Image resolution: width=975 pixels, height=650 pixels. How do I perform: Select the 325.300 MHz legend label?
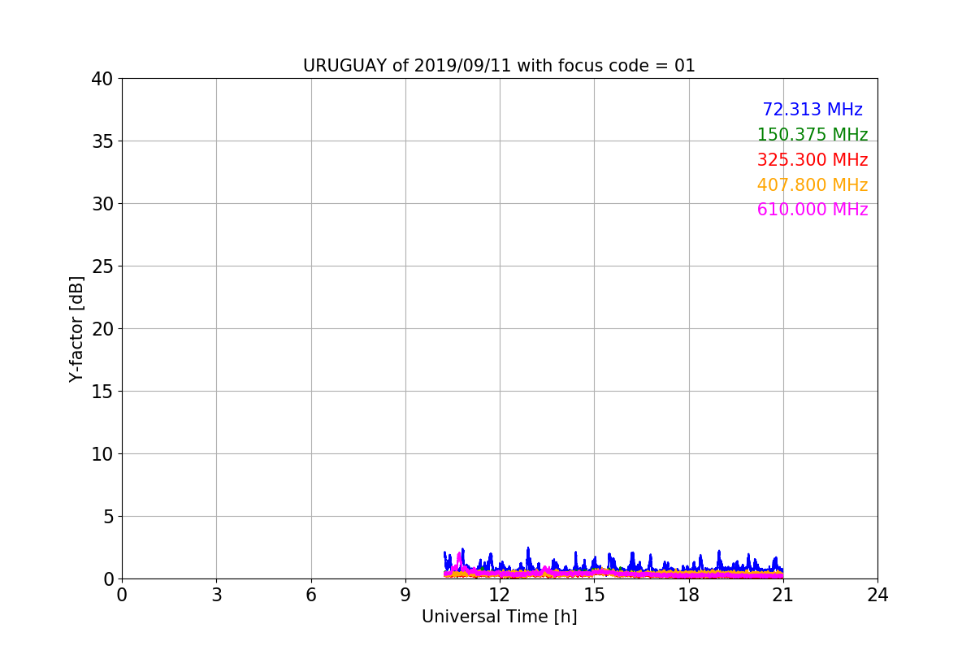point(812,160)
